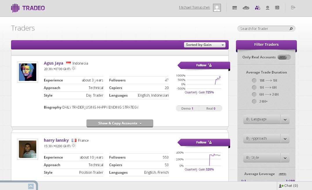
Task: Select the 24H+ trade duration option
Action: pos(254,102)
